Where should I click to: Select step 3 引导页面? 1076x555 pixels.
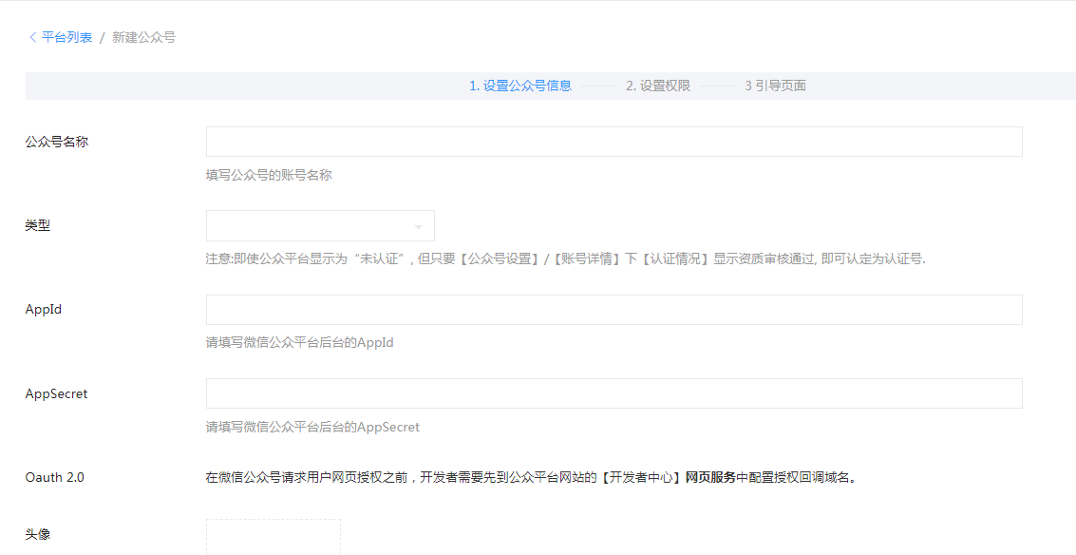[x=775, y=86]
